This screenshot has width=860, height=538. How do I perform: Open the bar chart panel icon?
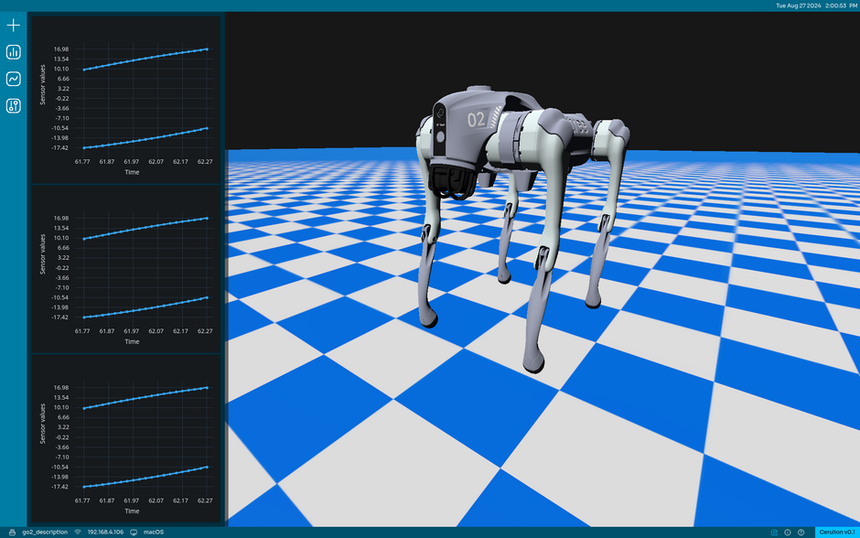tap(13, 52)
